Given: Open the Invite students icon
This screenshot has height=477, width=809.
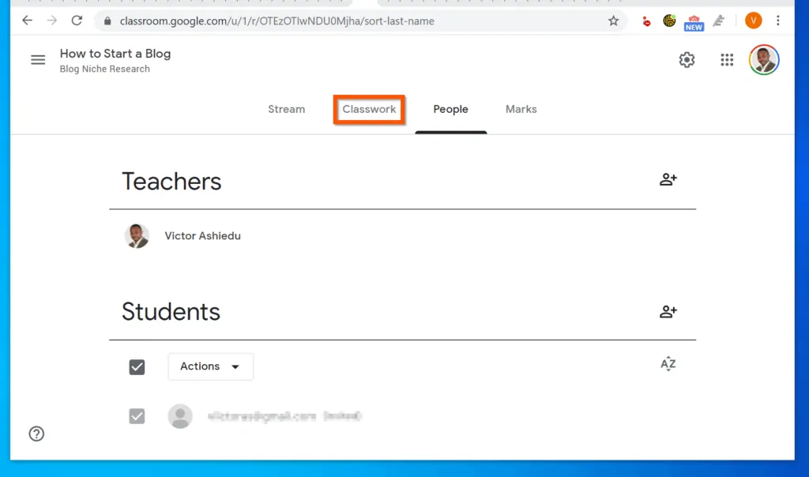Looking at the screenshot, I should tap(668, 311).
